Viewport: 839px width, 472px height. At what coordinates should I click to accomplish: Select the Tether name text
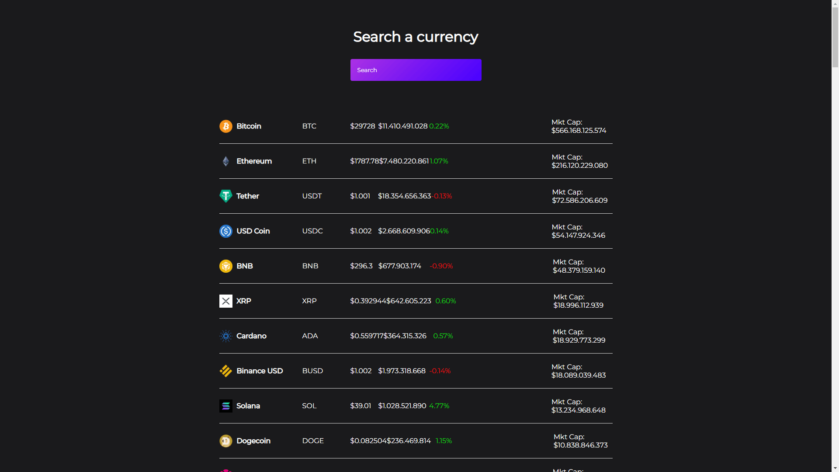coord(247,196)
